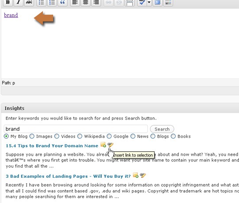Viewport: 239px width, 203px height.
Task: Select the Books radio option
Action: tap(173, 136)
